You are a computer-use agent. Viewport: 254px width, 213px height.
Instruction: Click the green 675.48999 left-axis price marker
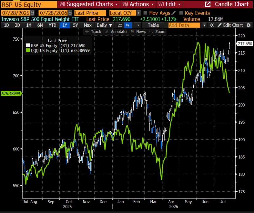click(11, 94)
